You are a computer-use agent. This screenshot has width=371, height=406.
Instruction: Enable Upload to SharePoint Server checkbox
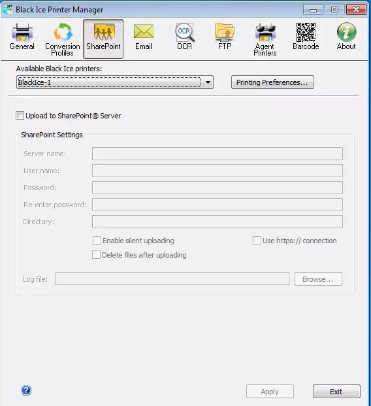point(20,116)
